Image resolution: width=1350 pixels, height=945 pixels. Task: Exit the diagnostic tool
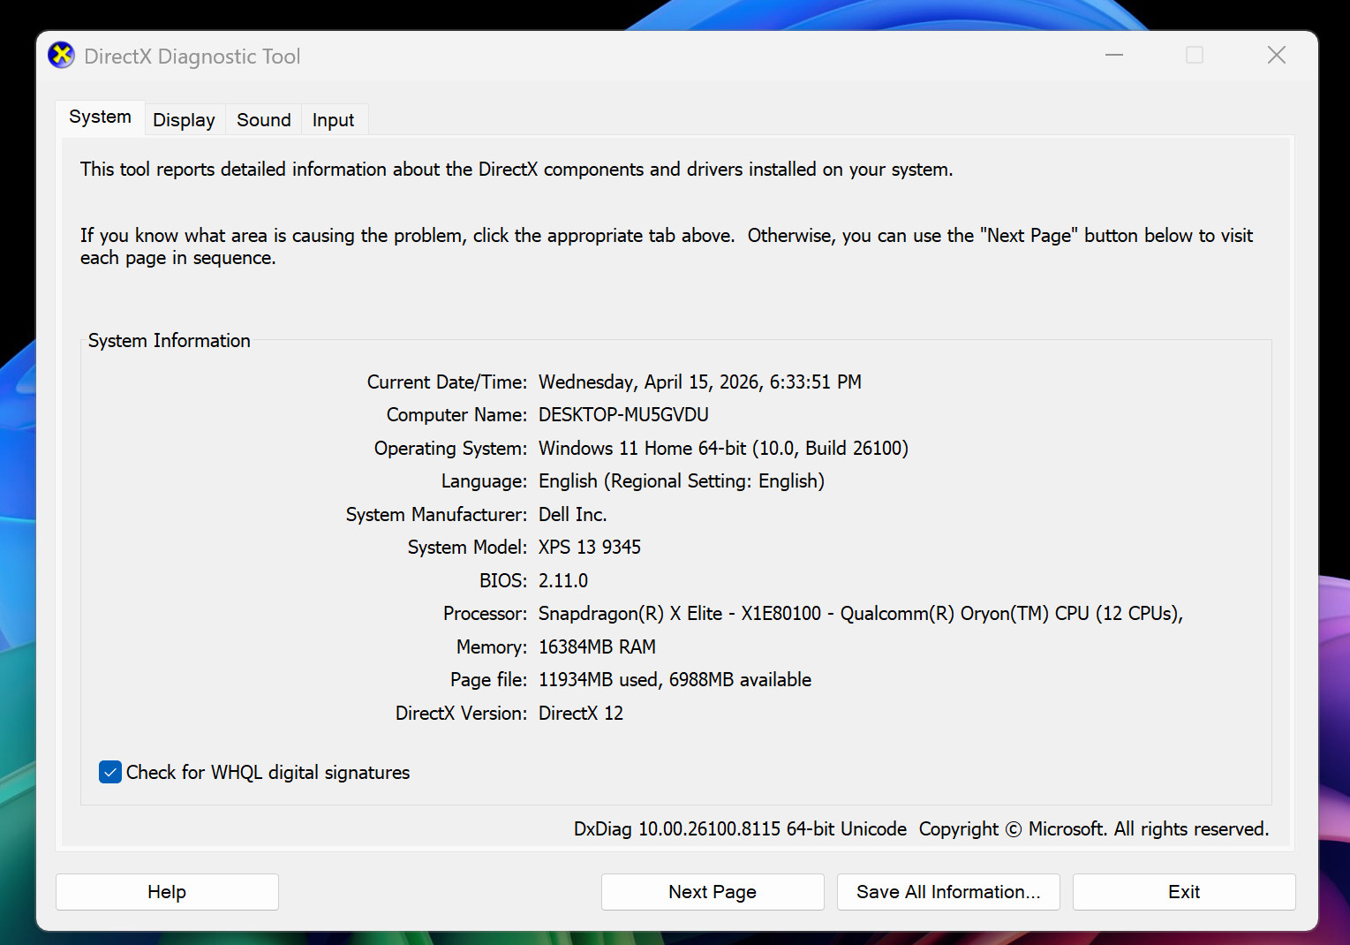click(1184, 892)
